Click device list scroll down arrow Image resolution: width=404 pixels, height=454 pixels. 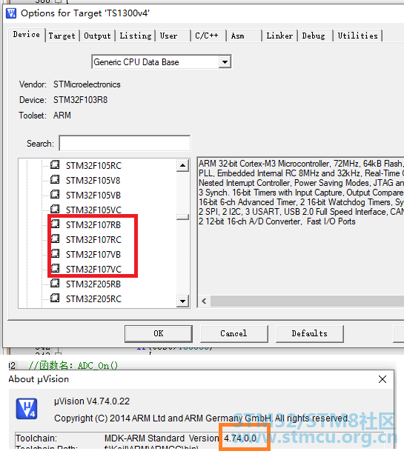(182, 301)
